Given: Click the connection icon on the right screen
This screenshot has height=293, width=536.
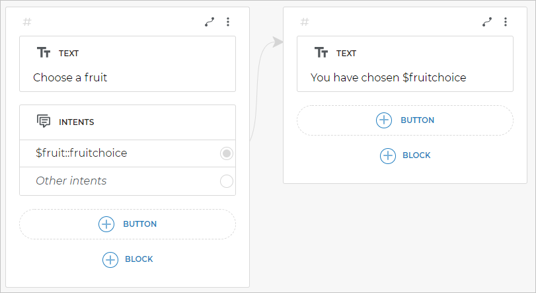Looking at the screenshot, I should click(487, 22).
